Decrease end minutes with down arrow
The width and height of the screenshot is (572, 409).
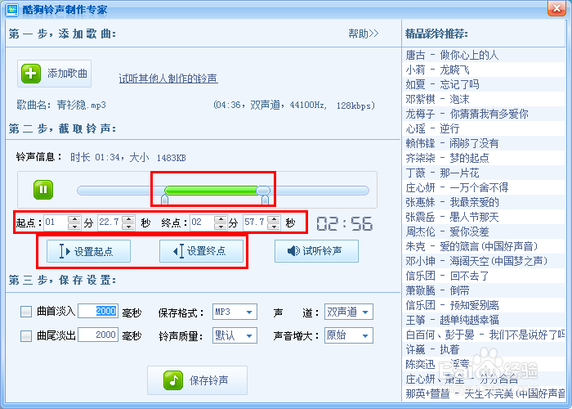click(221, 227)
